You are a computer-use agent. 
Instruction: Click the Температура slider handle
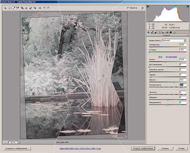point(152,47)
